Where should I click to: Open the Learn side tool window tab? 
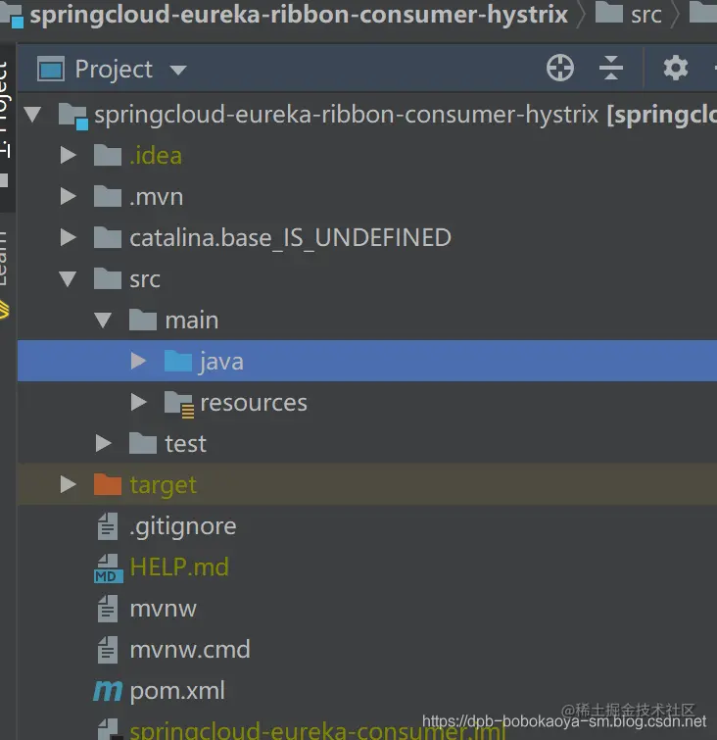7,273
